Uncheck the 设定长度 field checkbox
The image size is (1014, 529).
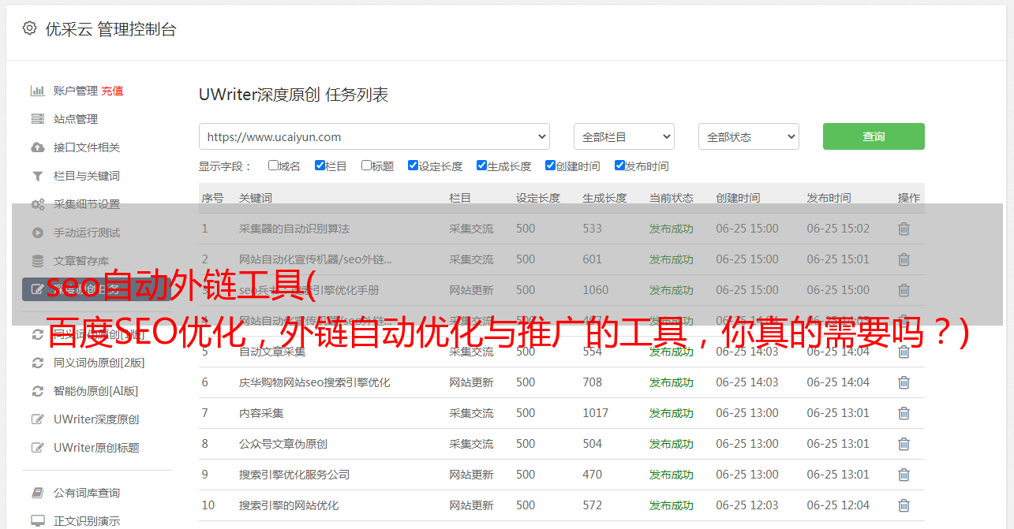[413, 166]
